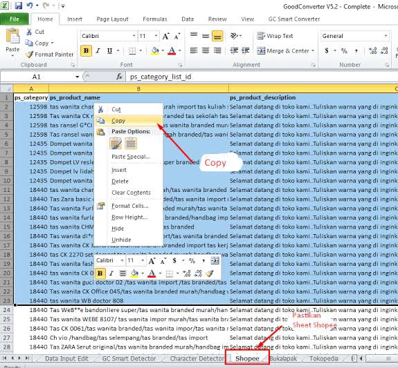Select the Center align text icon
Image resolution: width=398 pixels, height=368 pixels.
pos(206,50)
